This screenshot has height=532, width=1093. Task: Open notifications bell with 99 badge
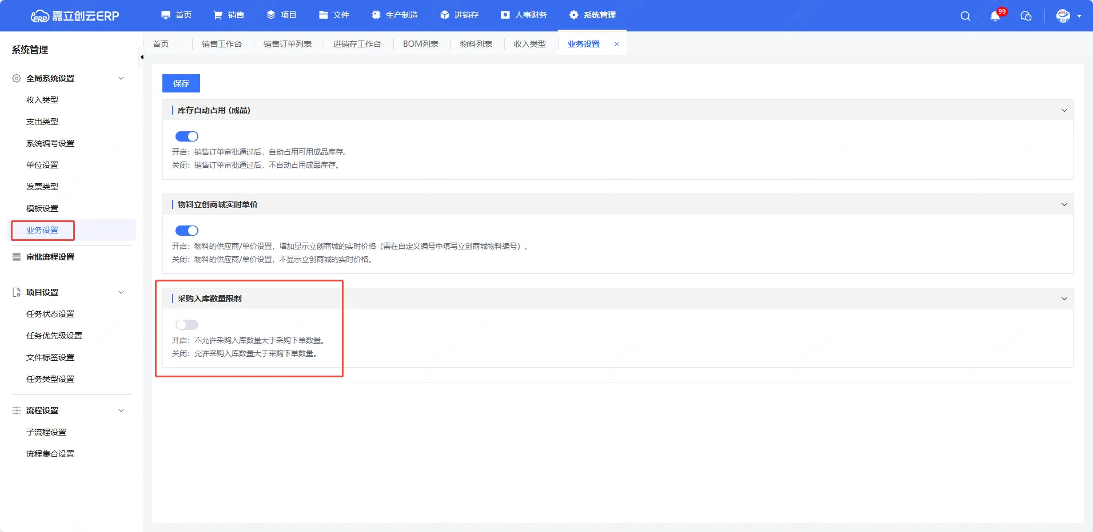pyautogui.click(x=995, y=16)
